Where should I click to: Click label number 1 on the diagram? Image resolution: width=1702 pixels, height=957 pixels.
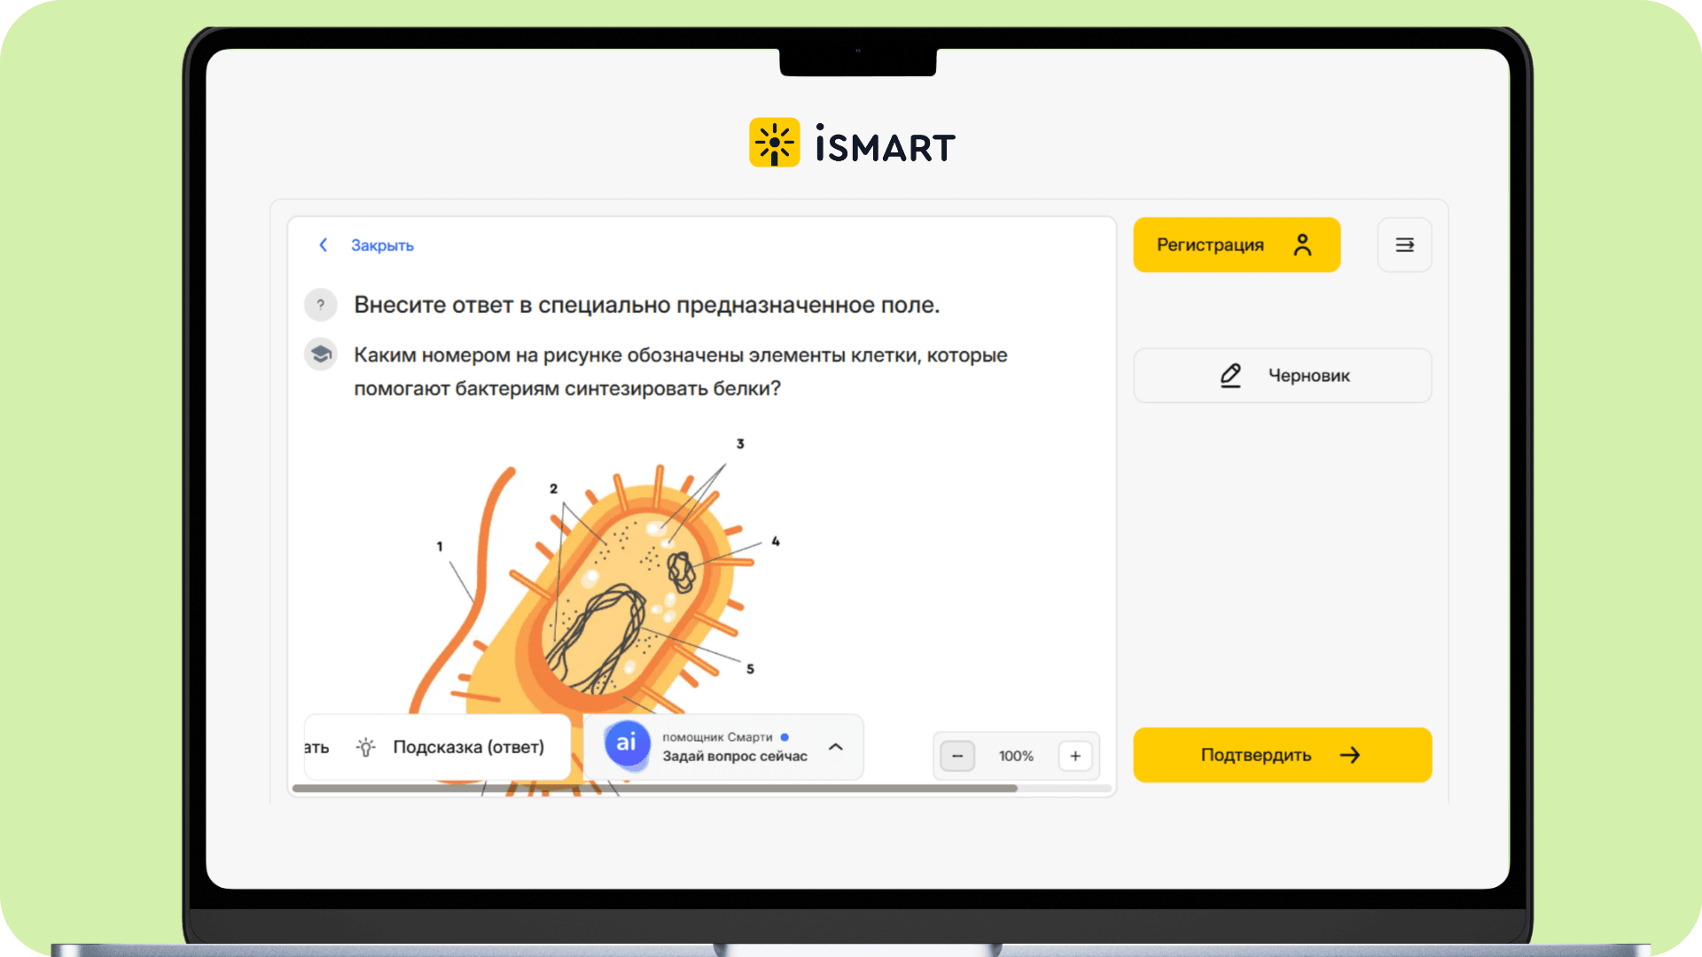(439, 547)
